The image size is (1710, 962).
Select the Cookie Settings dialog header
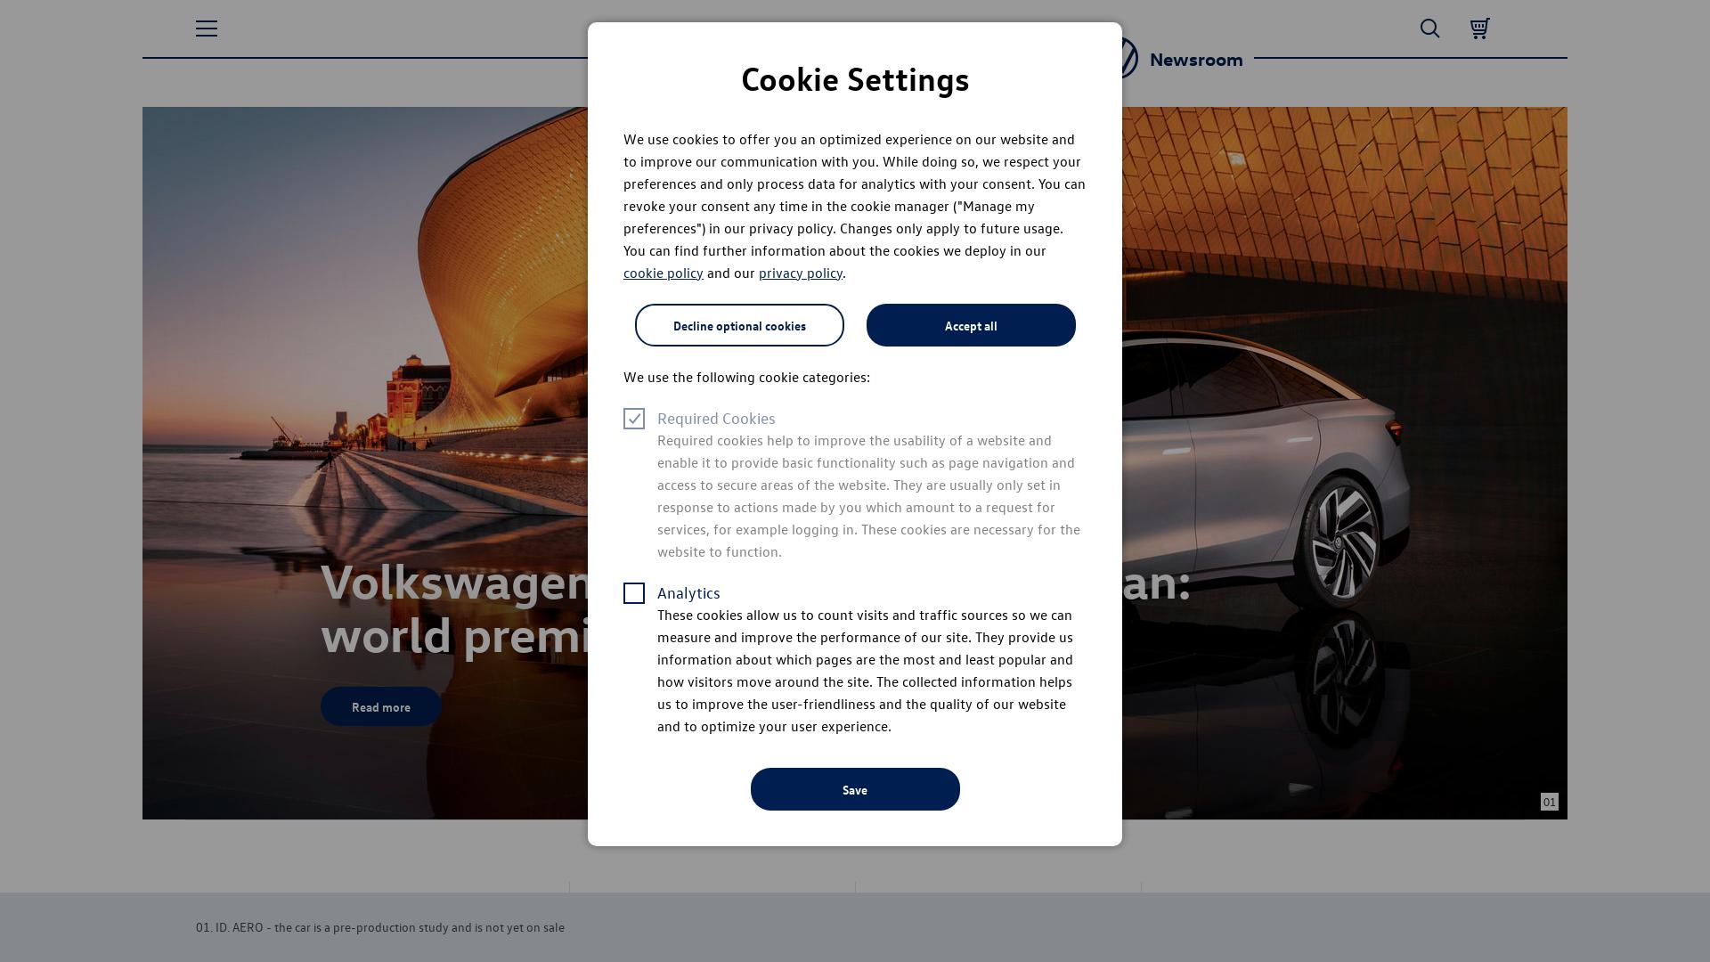[x=855, y=78]
